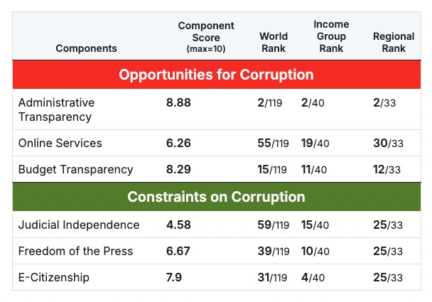
Task: Select the 6.26 Online Services score
Action: click(178, 143)
